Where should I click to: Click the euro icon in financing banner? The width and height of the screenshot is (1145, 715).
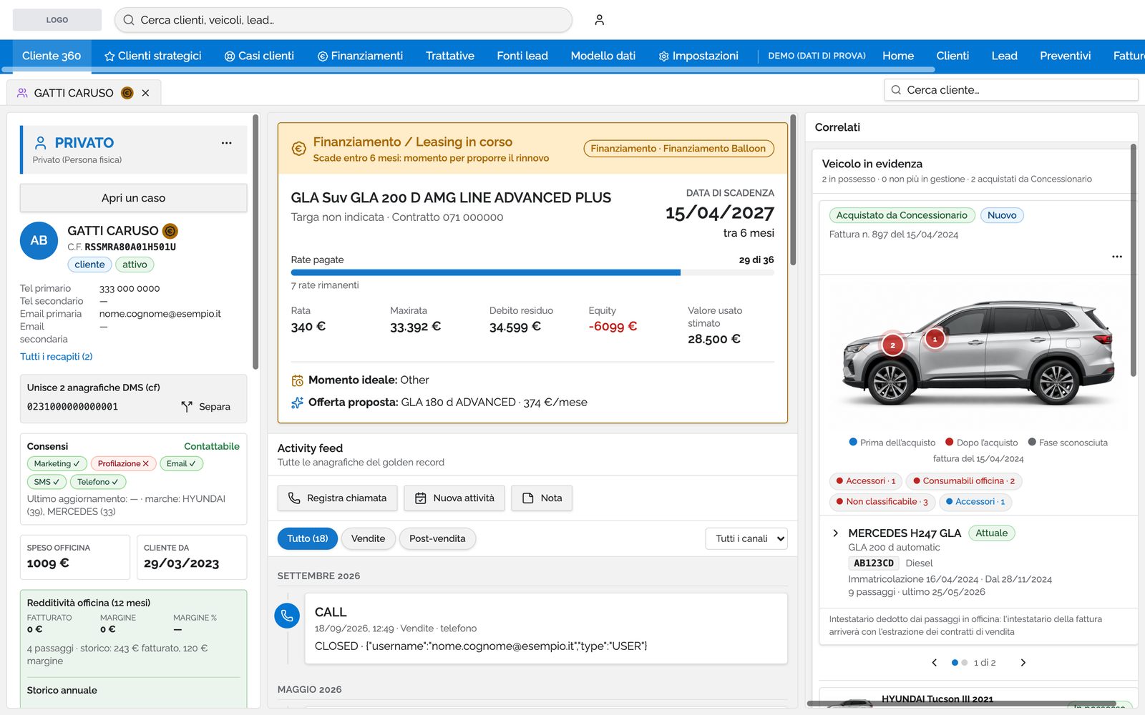point(298,149)
